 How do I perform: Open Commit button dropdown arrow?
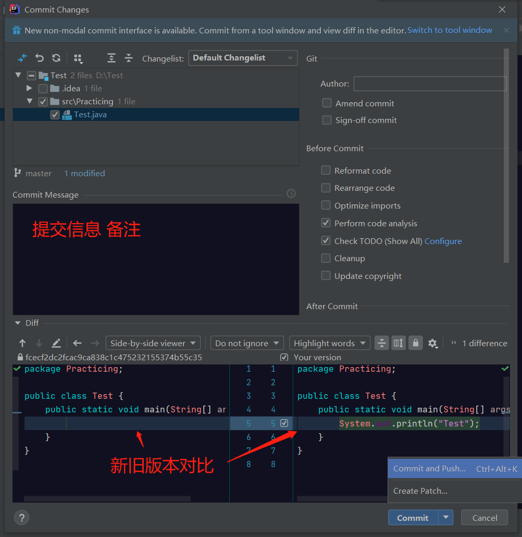(x=445, y=517)
